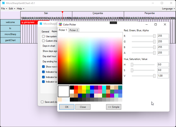This screenshot has height=127, width=176.
Task: Select the teal swatch at top-right of palette
Action: pos(120,88)
